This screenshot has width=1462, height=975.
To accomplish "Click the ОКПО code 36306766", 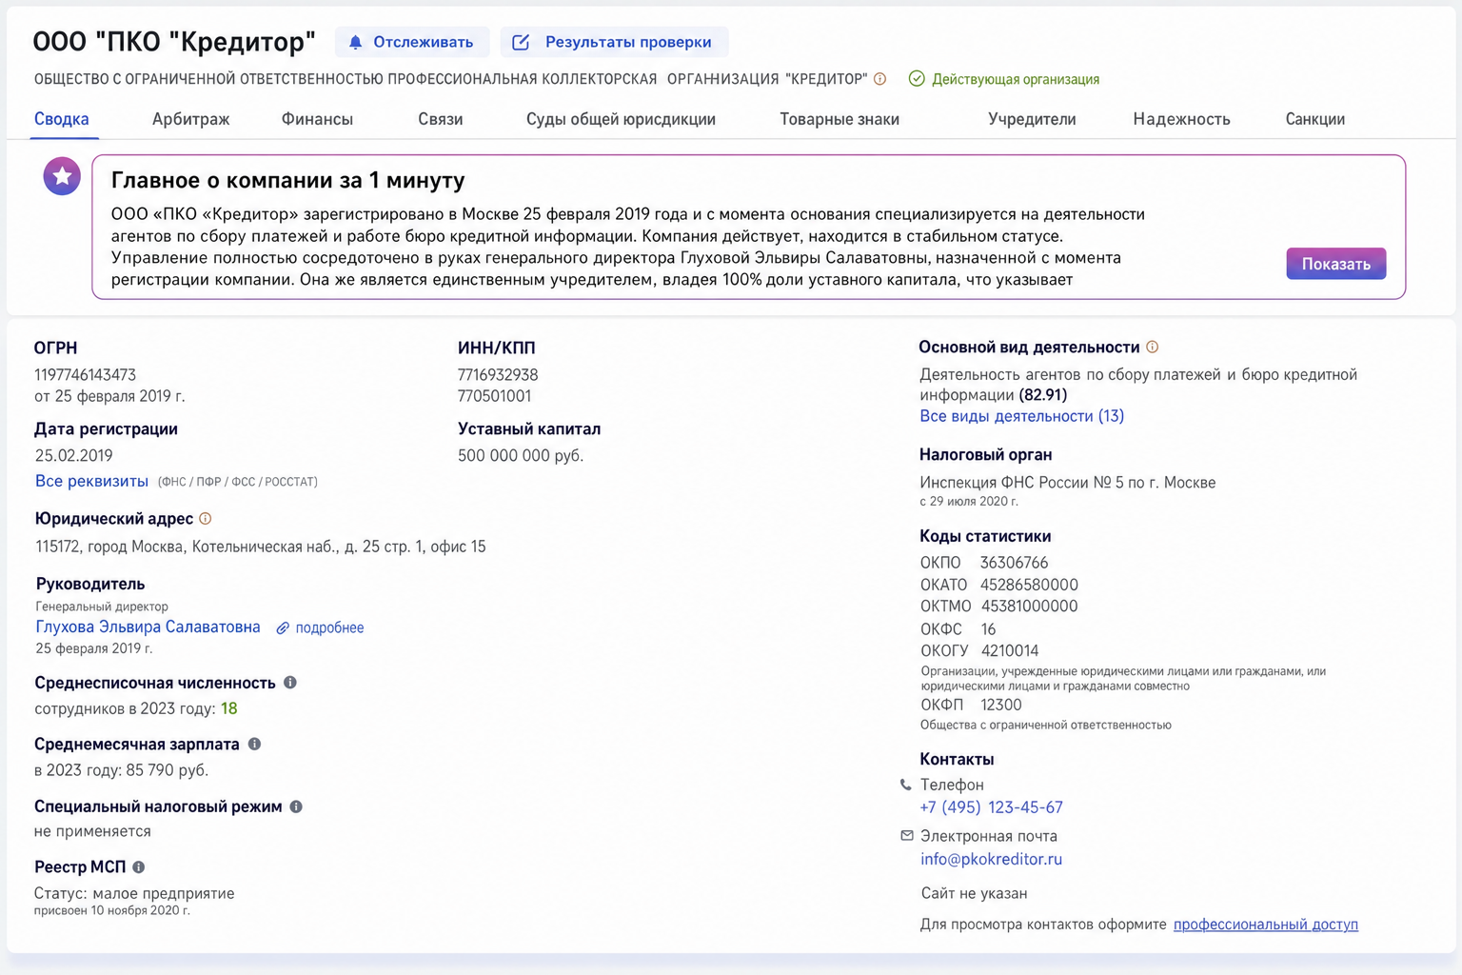I will tap(1015, 563).
